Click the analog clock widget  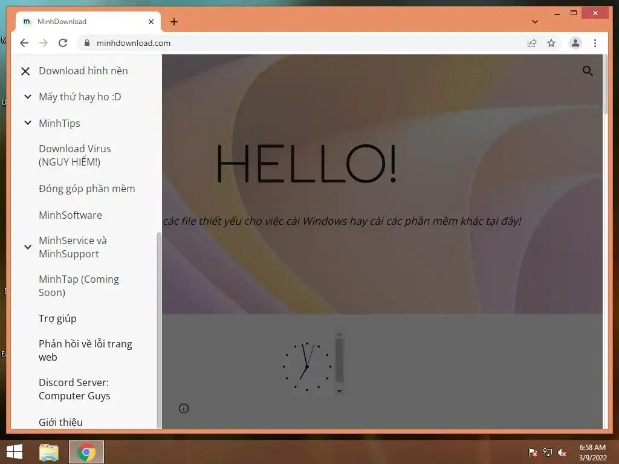point(306,367)
